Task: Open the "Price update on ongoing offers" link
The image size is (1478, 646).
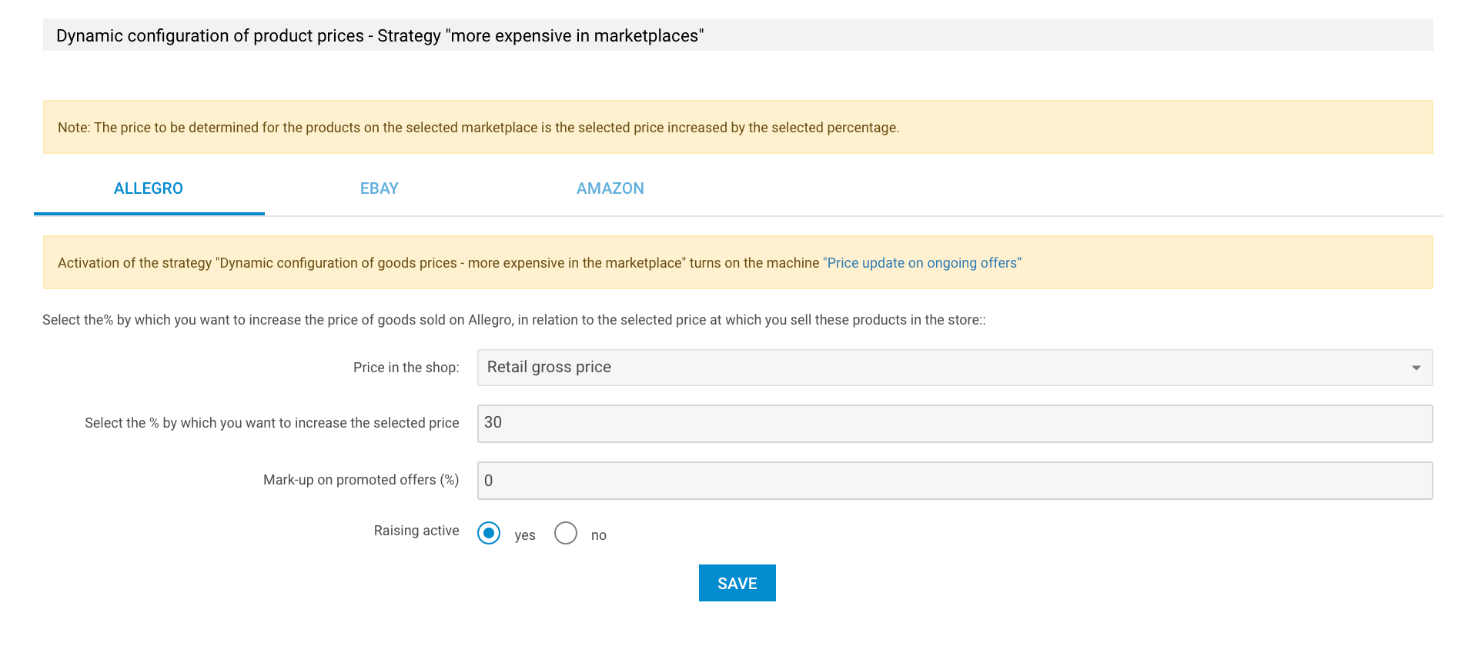Action: [x=922, y=263]
